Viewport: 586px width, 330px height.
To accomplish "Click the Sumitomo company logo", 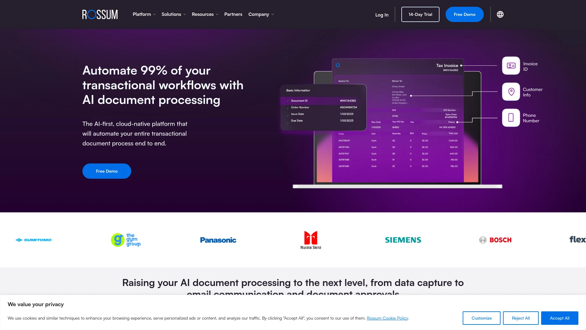I will [33, 240].
